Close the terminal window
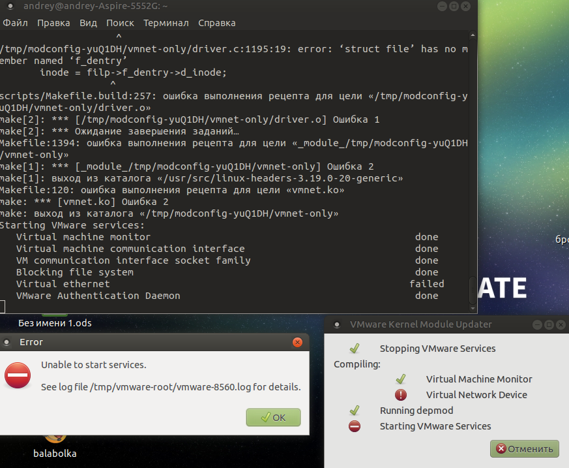The image size is (569, 468). (x=465, y=6)
